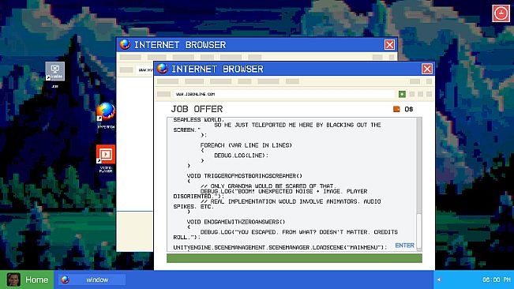Click front window 'INTERNET BROWSER' title text
The width and height of the screenshot is (514, 289).
[x=217, y=69]
